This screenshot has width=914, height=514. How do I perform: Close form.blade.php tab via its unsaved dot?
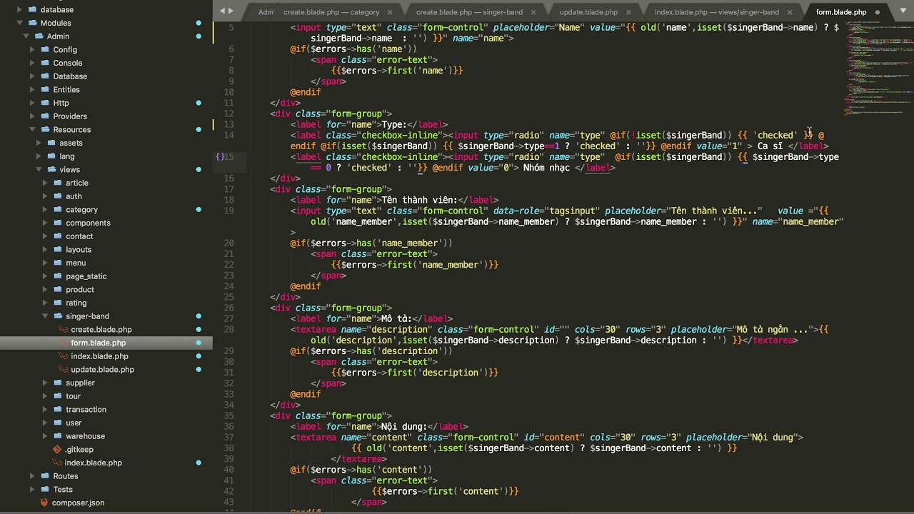pyautogui.click(x=878, y=12)
